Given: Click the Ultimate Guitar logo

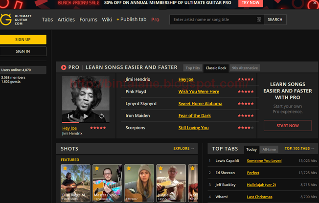Looking at the screenshot, I should pos(16,20).
